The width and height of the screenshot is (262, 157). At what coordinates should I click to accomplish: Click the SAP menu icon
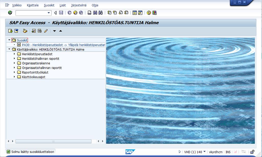coord(16,31)
